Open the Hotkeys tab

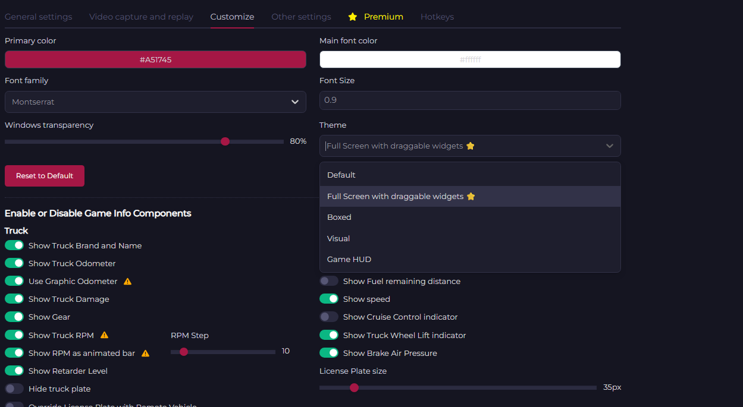pos(437,17)
